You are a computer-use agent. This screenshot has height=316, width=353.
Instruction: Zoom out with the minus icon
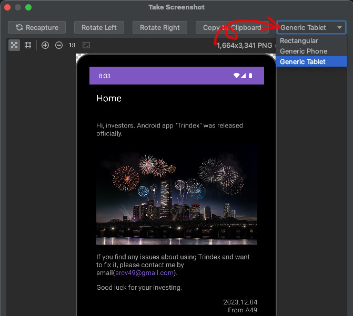(x=59, y=45)
